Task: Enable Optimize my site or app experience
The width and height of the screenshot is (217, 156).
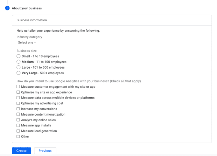Action: coord(18,92)
